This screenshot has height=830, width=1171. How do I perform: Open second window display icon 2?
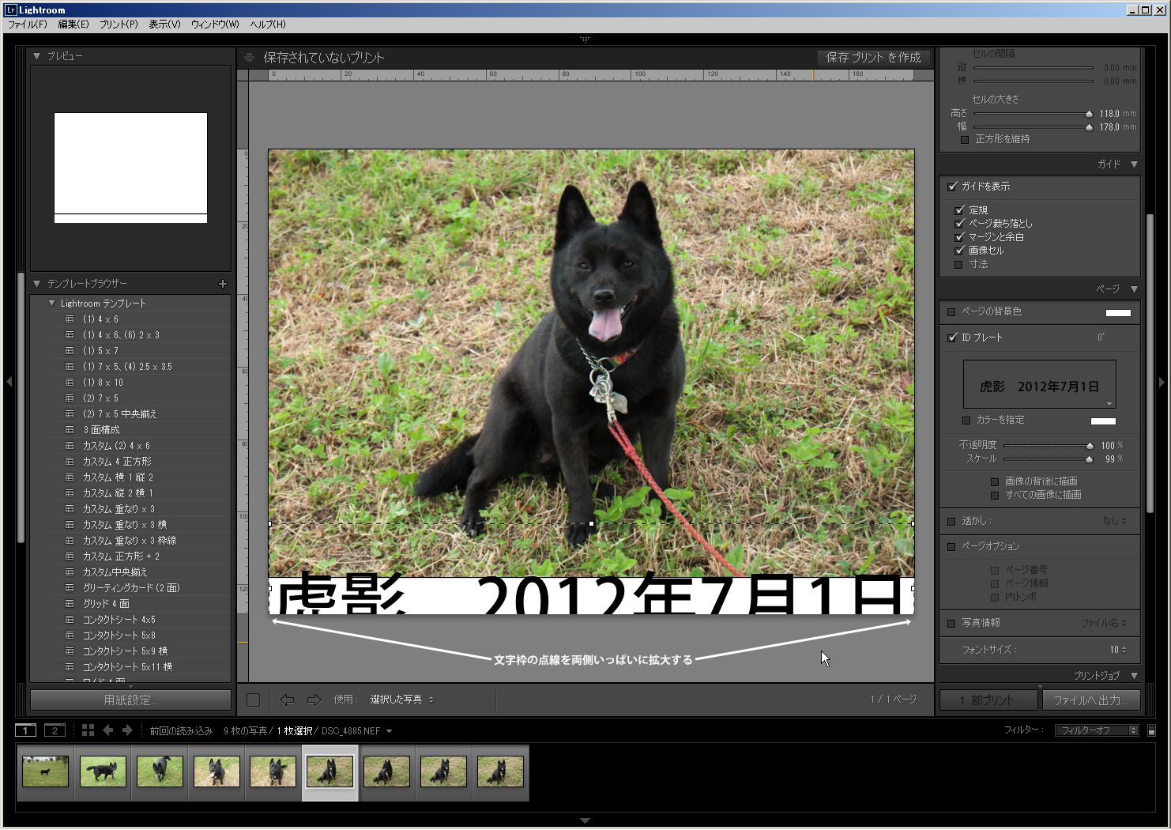(x=55, y=730)
